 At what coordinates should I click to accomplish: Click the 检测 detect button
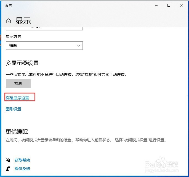pyautogui.click(x=18, y=83)
